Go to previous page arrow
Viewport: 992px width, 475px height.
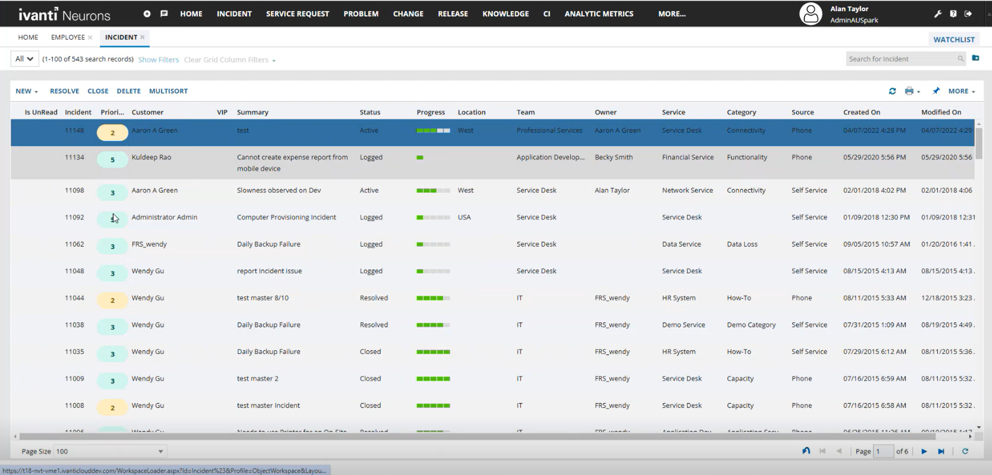pos(839,451)
